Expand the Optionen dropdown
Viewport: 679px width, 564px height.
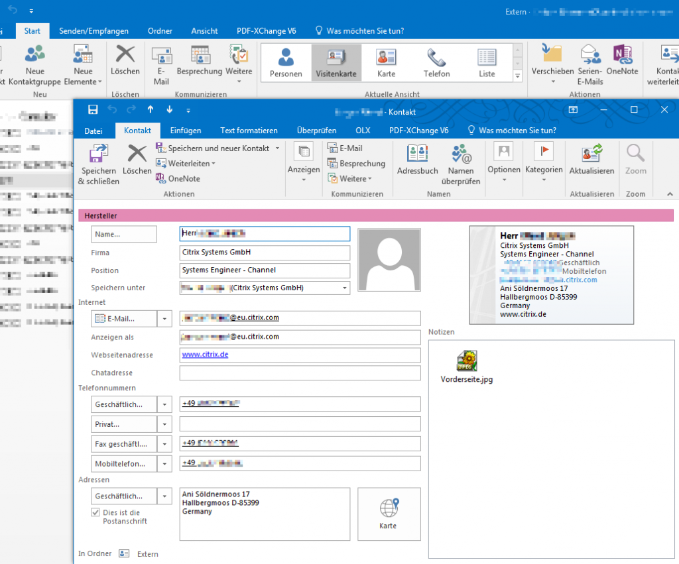(x=504, y=164)
